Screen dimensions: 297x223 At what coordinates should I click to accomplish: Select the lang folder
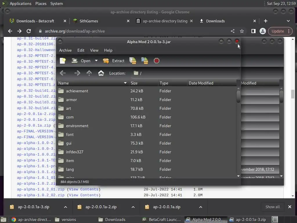coord(146,170)
